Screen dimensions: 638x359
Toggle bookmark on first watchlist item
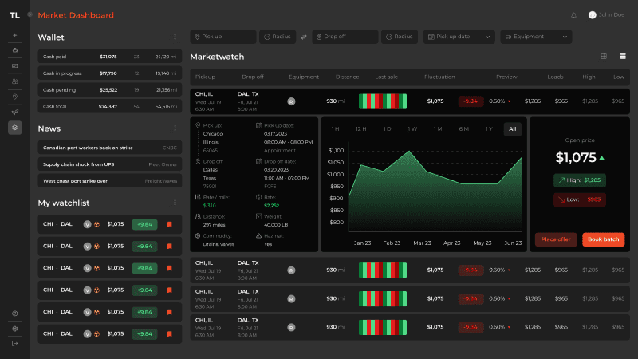click(x=169, y=224)
